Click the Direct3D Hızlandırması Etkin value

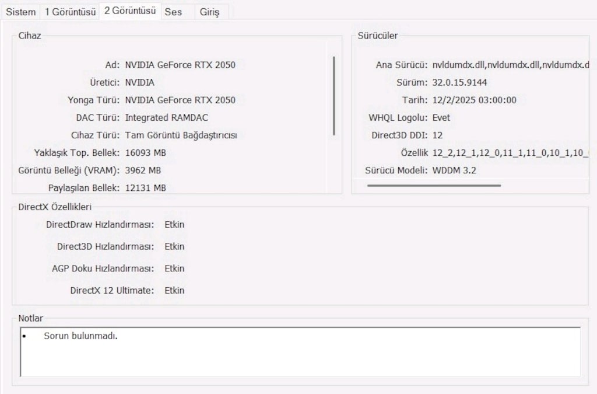pos(174,246)
